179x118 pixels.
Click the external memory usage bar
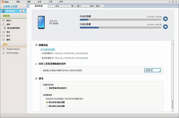coord(121,28)
